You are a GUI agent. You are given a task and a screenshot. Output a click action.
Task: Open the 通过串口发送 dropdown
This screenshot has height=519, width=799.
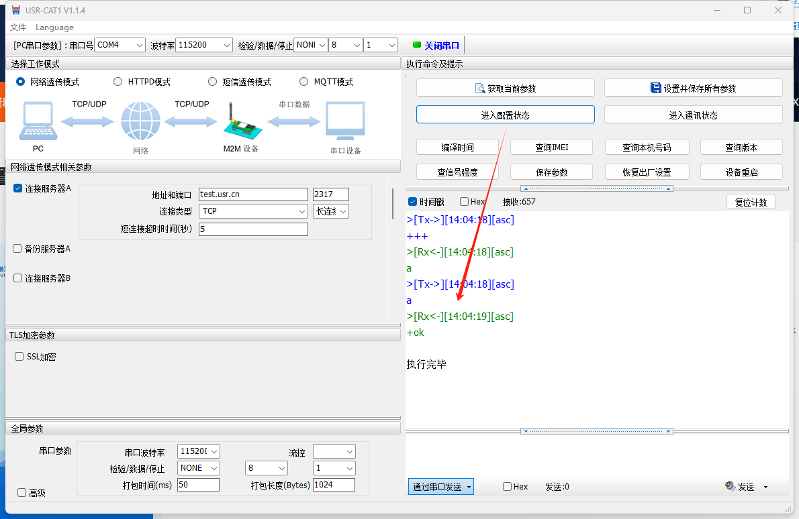point(441,487)
